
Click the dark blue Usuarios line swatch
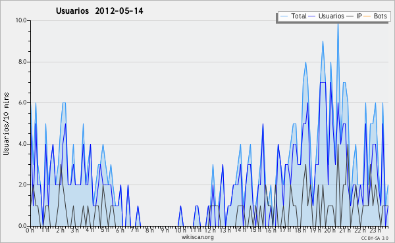tap(312, 16)
